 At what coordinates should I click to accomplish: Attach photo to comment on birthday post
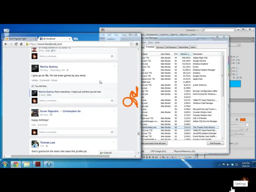(112, 132)
